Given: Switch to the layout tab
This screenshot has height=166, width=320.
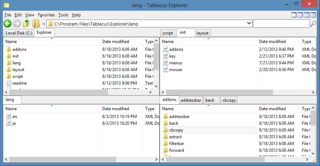Looking at the screenshot, I should point(202,33).
